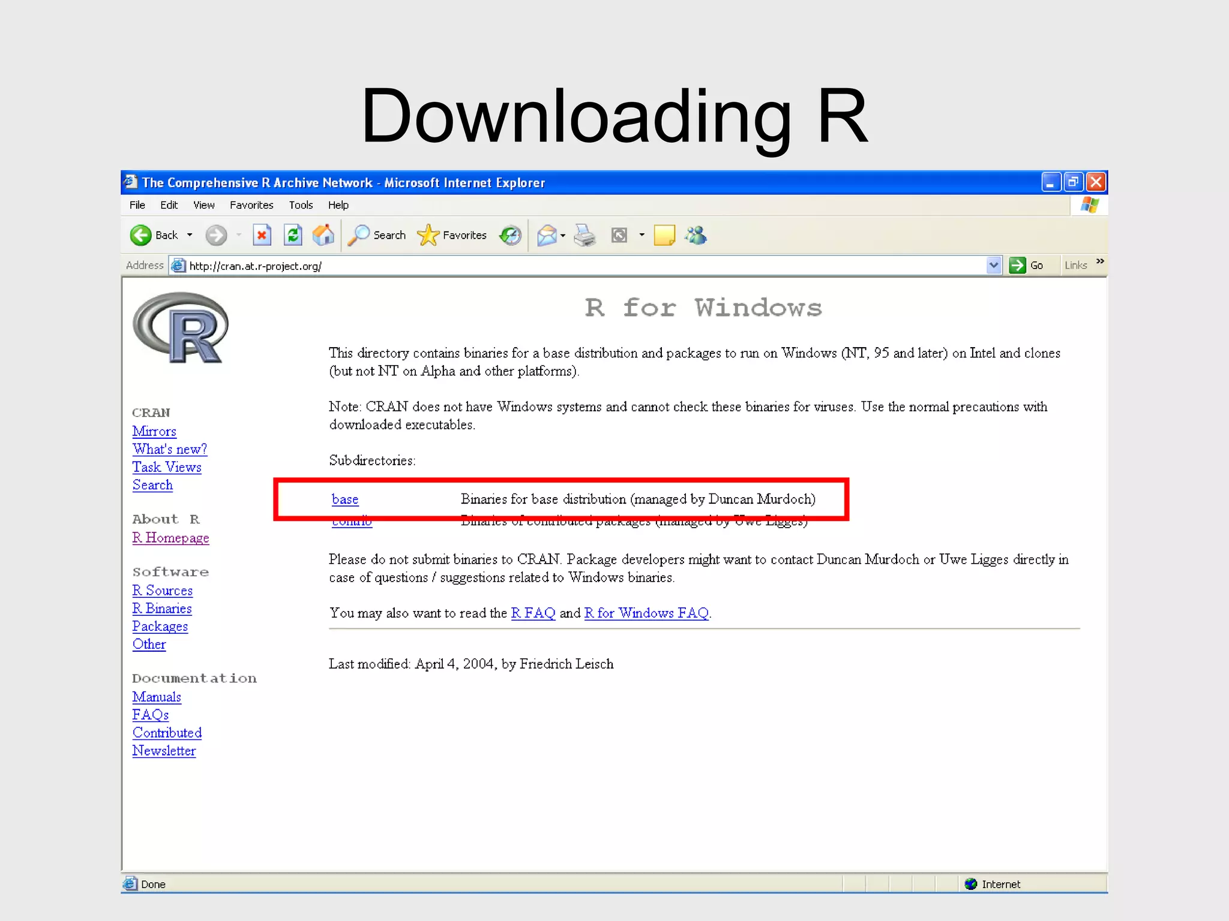This screenshot has width=1229, height=921.
Task: Open the Tools menu
Action: pos(301,205)
